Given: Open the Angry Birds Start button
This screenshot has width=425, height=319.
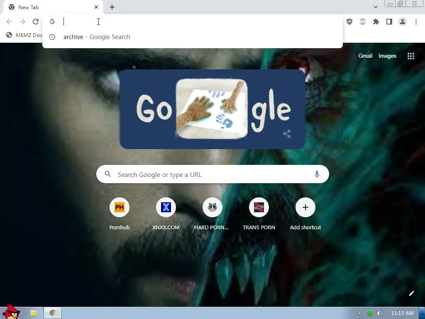Looking at the screenshot, I should pos(10,312).
